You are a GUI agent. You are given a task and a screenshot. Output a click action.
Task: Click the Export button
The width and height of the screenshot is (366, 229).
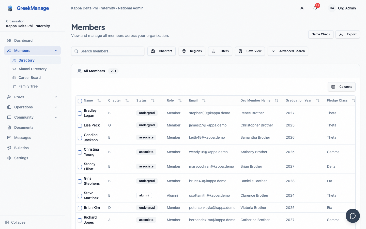(348, 34)
